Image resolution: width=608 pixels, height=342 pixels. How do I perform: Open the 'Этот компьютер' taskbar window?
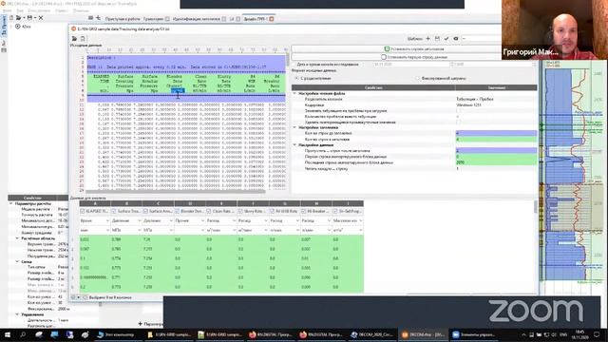[116, 334]
